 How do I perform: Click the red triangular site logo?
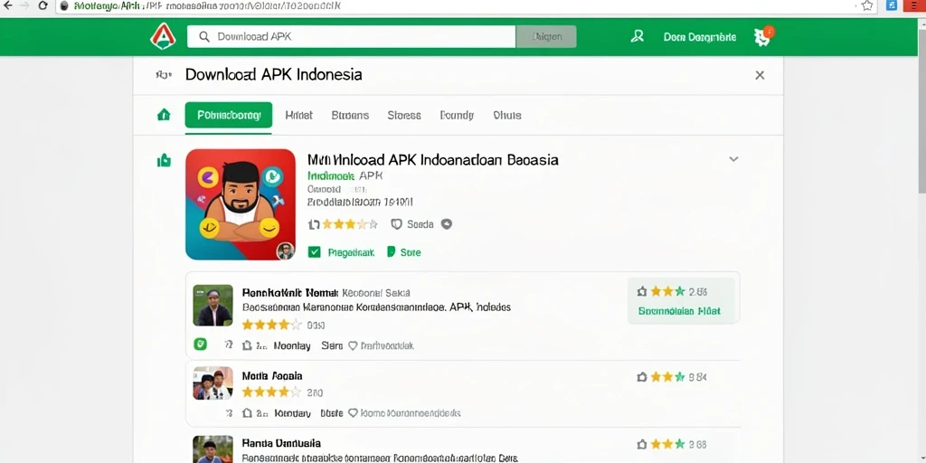coord(163,36)
